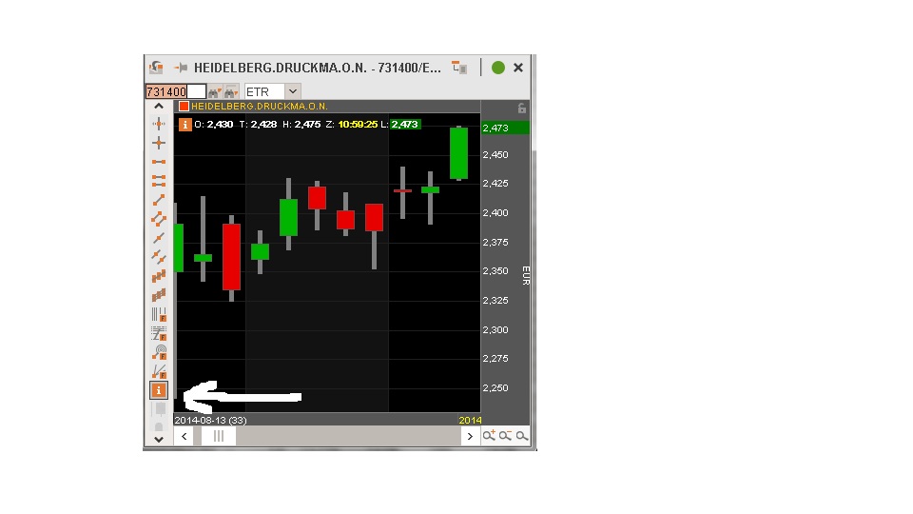Click the 2,325 price axis label
The image size is (913, 514).
pyautogui.click(x=495, y=300)
